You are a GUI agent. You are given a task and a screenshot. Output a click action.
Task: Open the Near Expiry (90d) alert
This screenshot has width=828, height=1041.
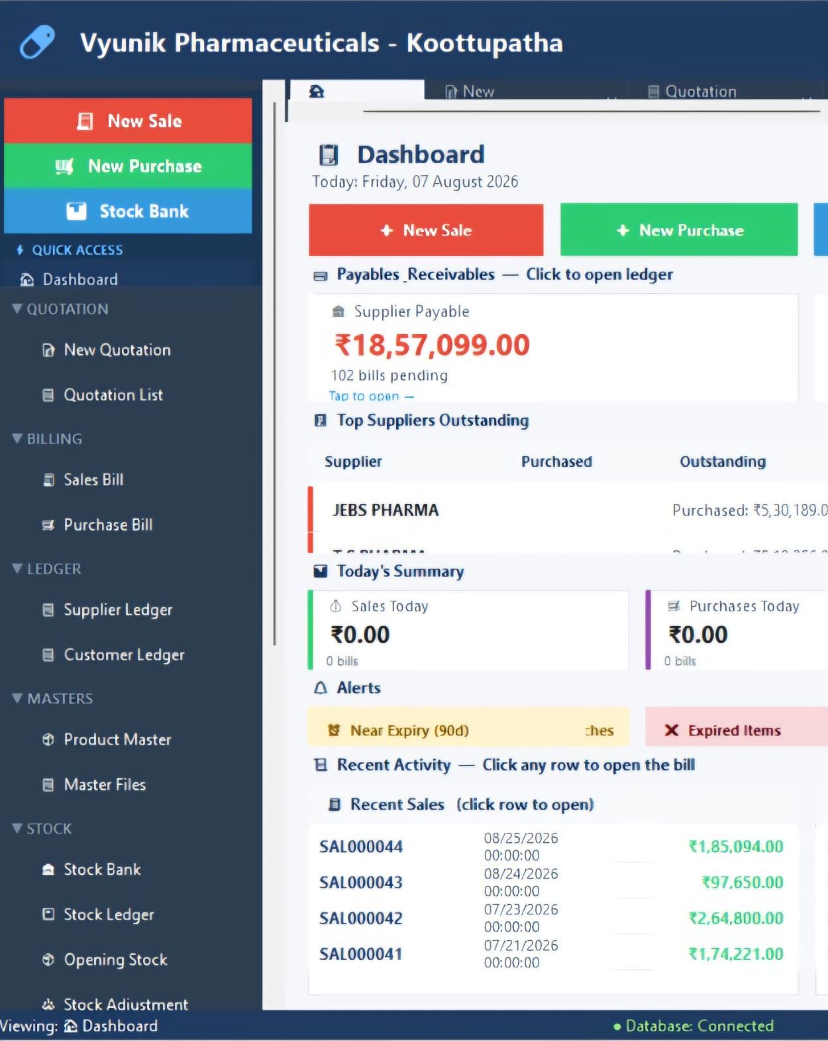468,727
